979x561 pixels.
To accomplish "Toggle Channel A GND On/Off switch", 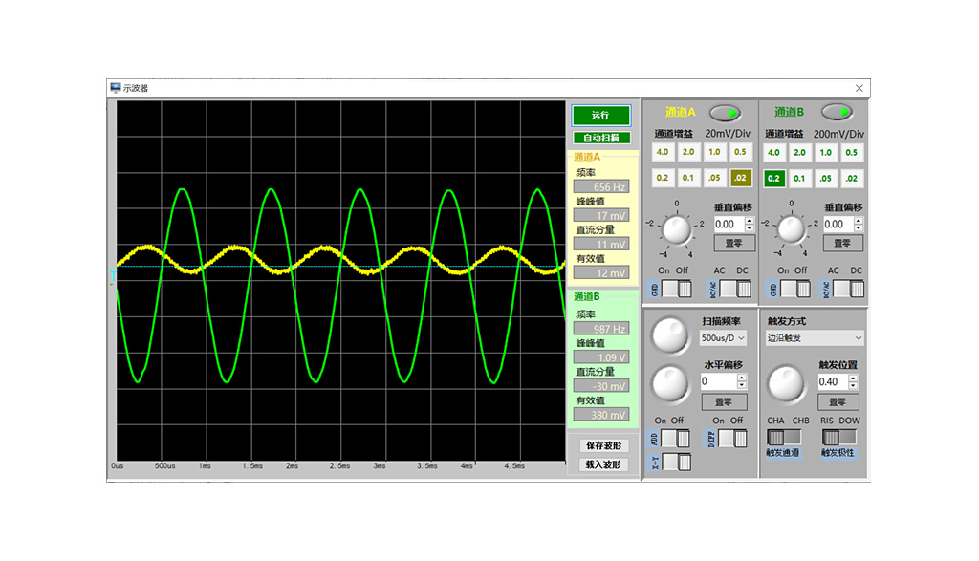I will [675, 289].
